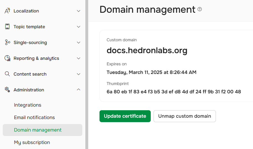Click the Administration gears icon
The height and width of the screenshot is (149, 253).
7,90
